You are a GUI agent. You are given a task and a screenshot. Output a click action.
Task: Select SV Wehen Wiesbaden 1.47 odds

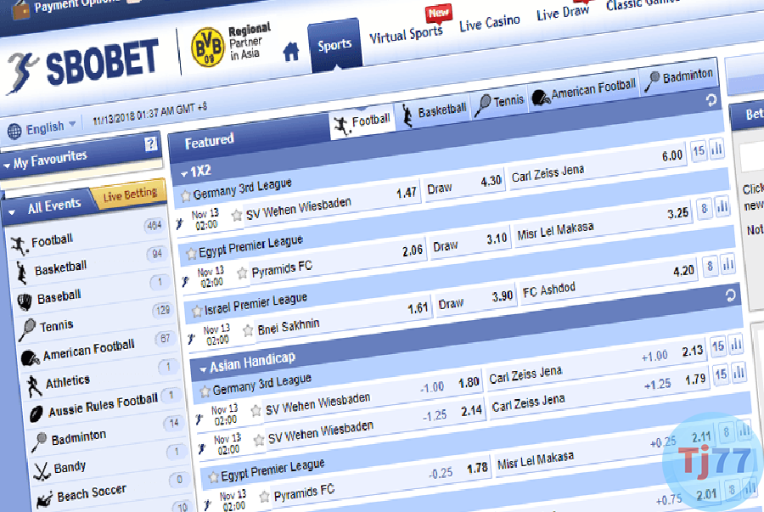pyautogui.click(x=406, y=193)
